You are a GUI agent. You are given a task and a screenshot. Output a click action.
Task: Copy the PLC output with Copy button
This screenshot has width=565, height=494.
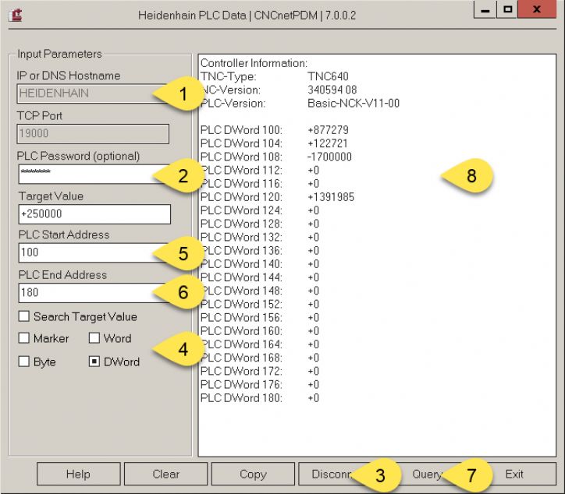[252, 474]
